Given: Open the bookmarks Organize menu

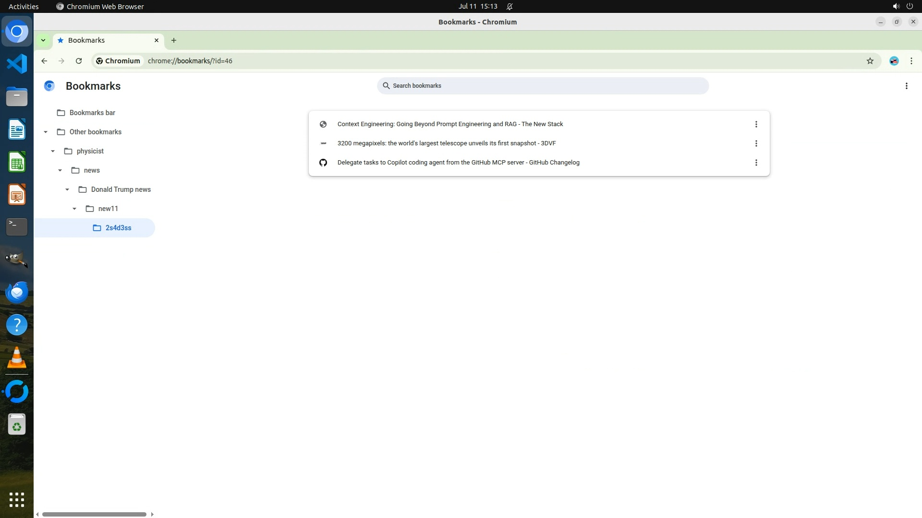Looking at the screenshot, I should 906,86.
